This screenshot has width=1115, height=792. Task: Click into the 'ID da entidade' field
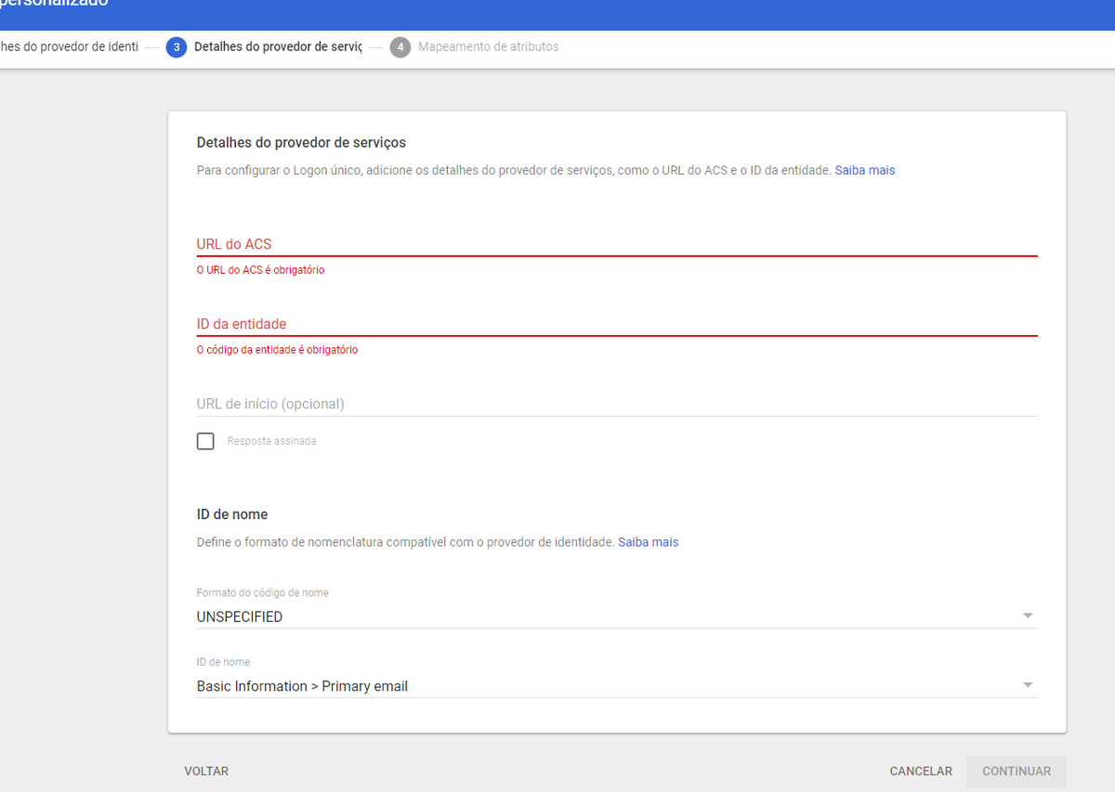click(616, 324)
